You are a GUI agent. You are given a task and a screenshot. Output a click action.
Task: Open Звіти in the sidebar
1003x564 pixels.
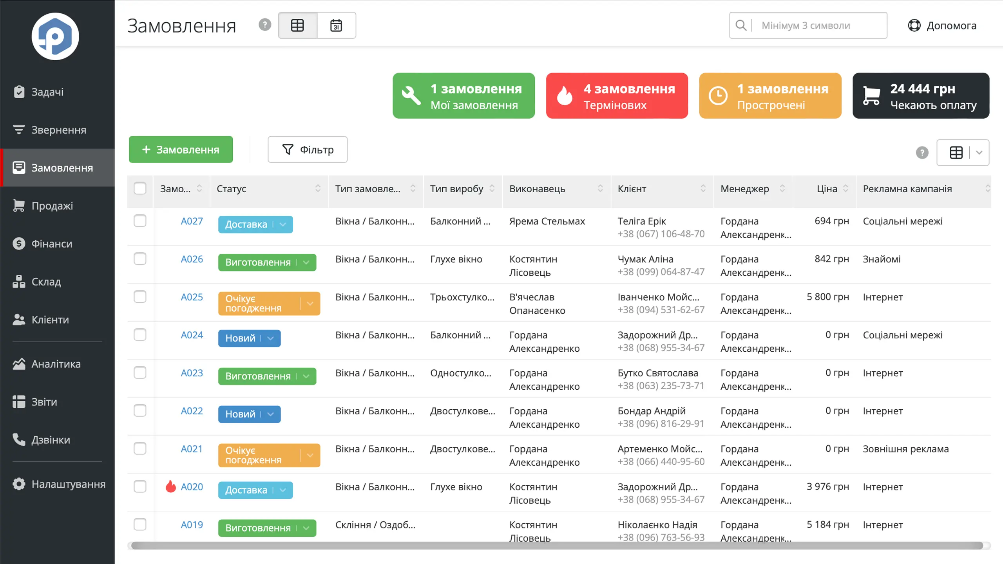click(57, 402)
